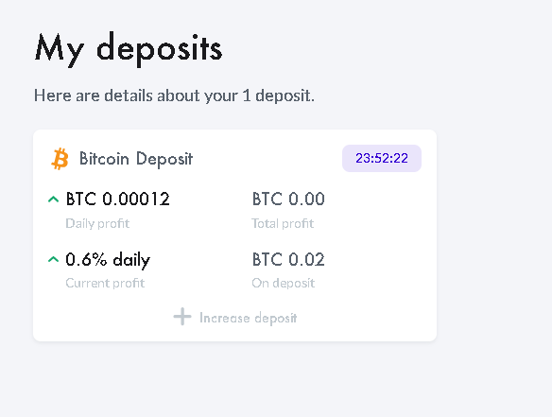Select the Bitcoin Deposit card title

136,159
